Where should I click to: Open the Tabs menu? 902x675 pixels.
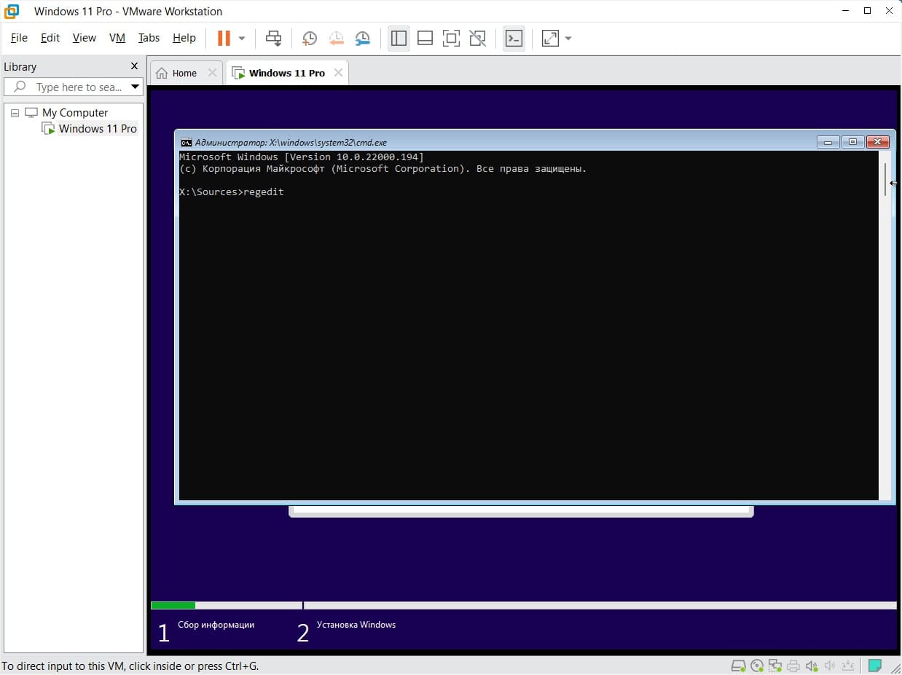149,38
